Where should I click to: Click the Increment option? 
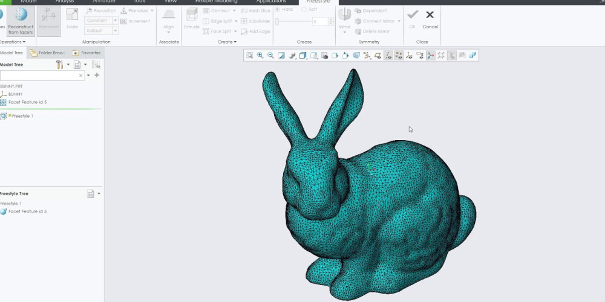136,21
